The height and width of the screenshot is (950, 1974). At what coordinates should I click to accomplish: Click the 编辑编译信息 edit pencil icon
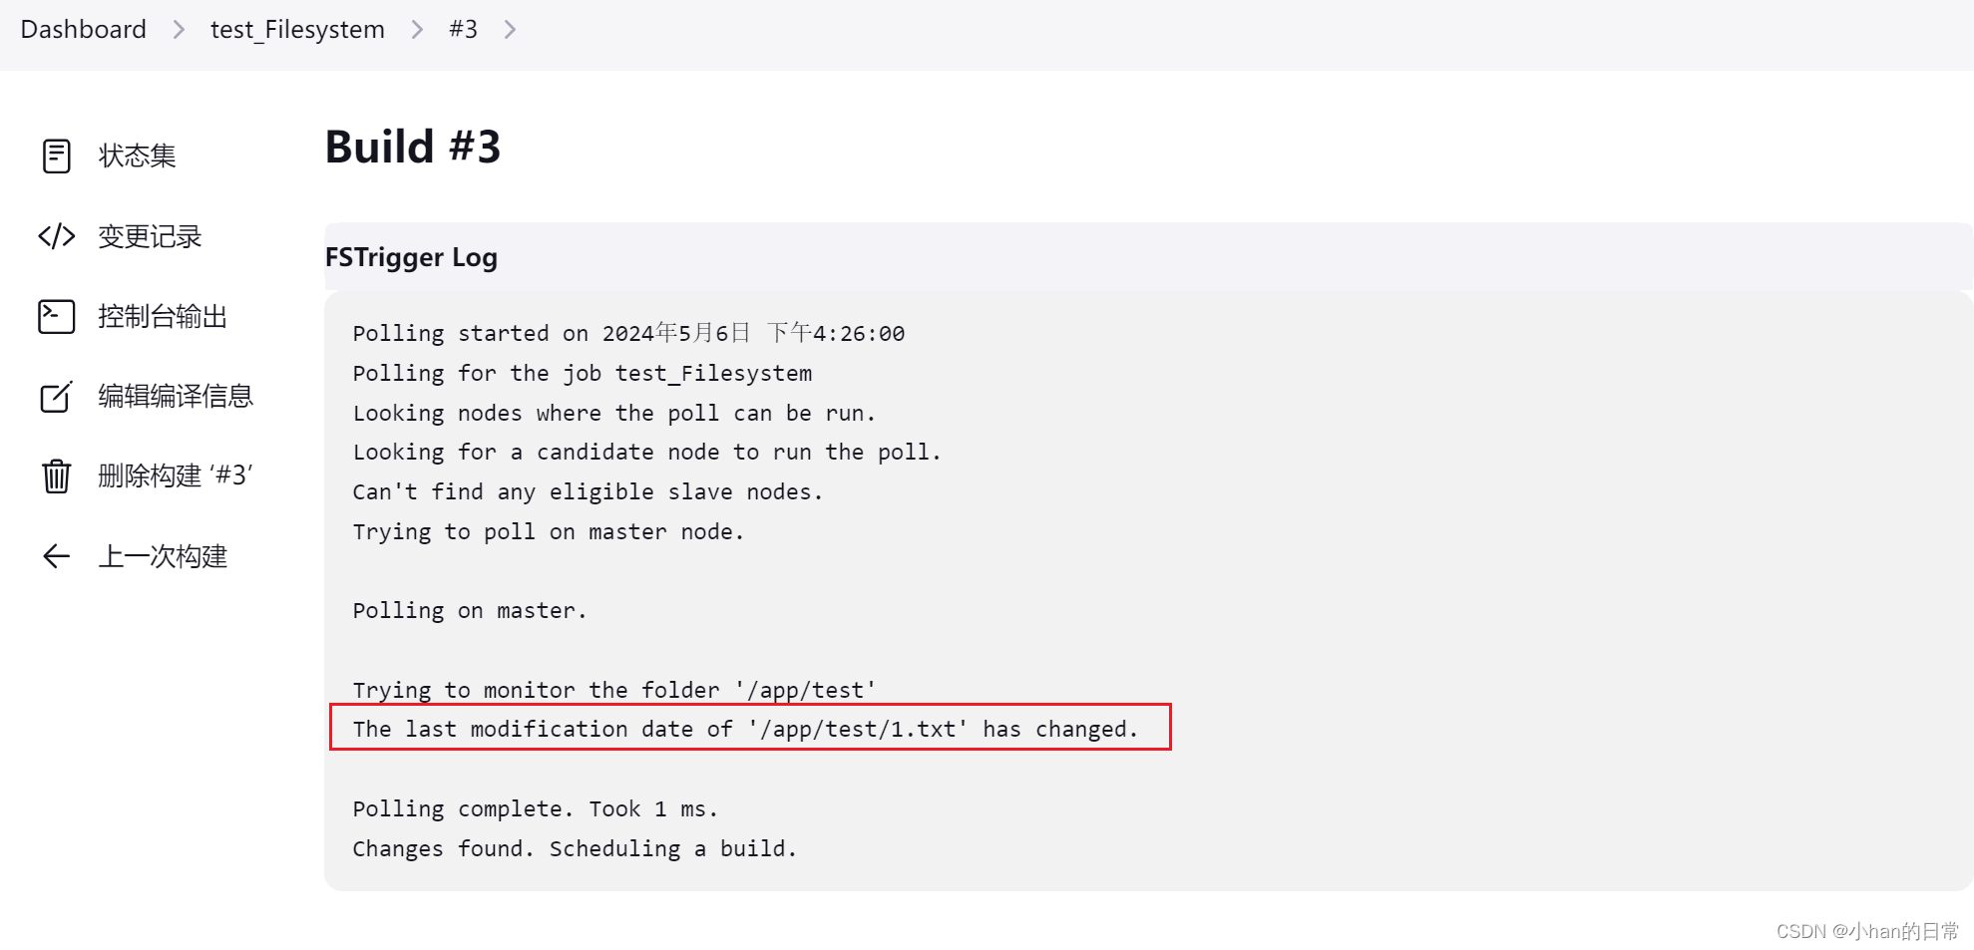(x=56, y=396)
